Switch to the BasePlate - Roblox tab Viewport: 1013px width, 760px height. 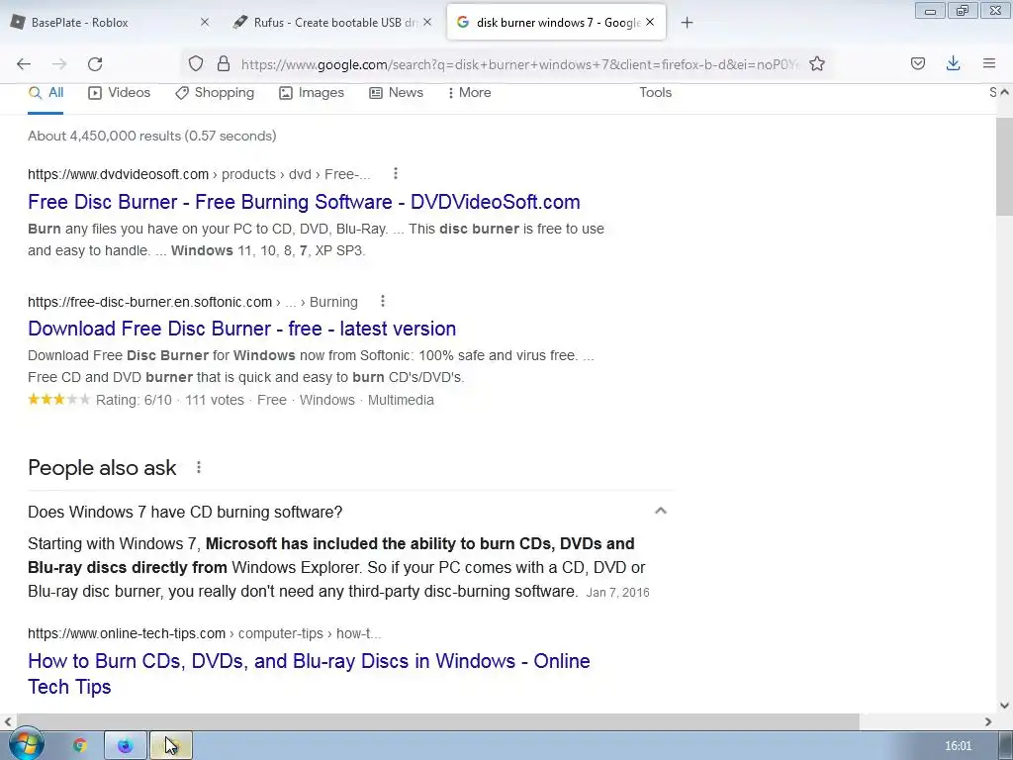click(110, 22)
